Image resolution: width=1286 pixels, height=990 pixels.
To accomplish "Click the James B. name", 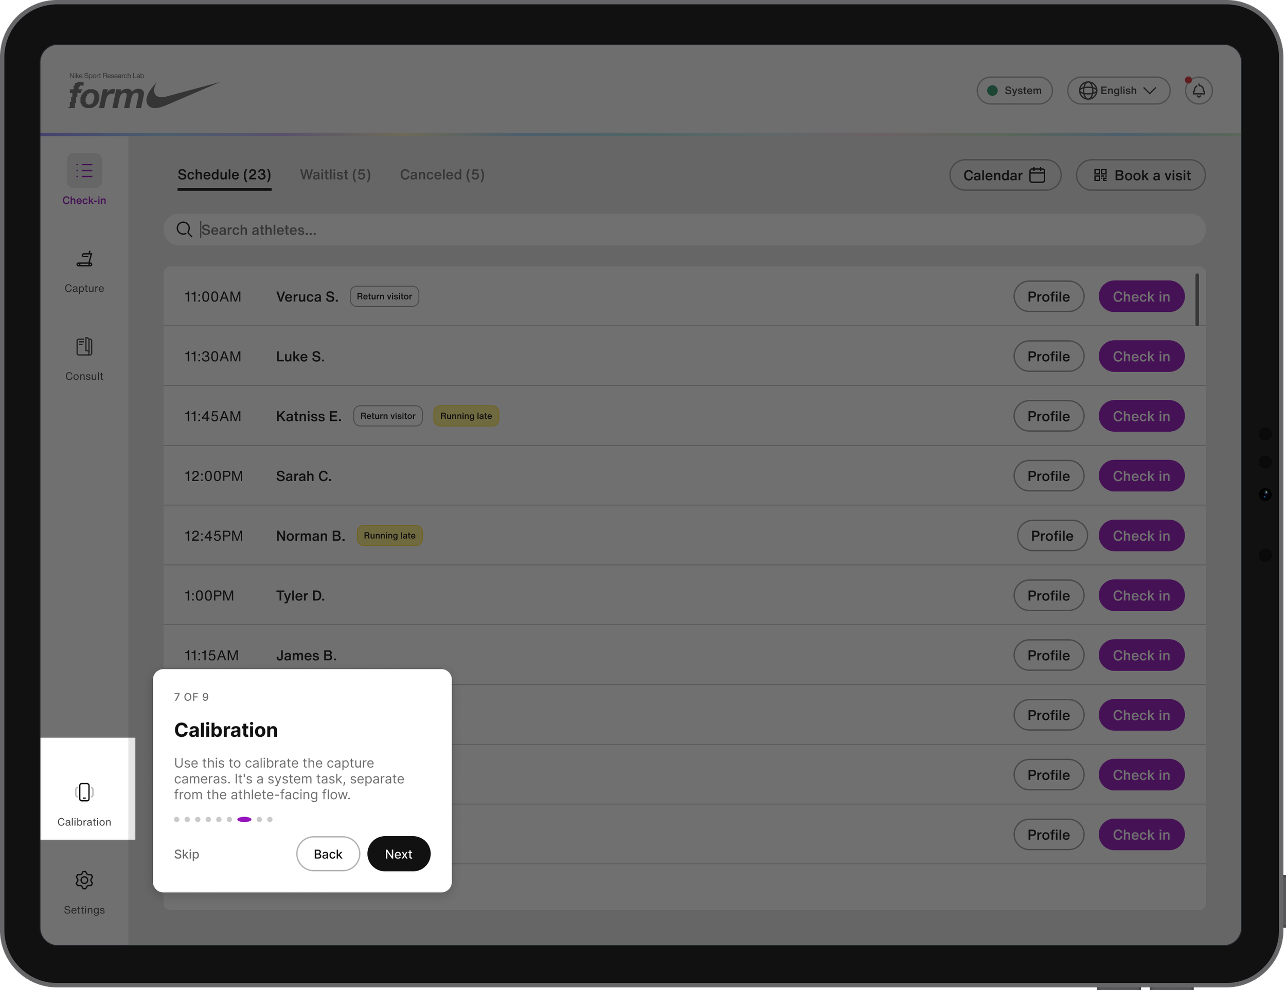I will click(306, 655).
